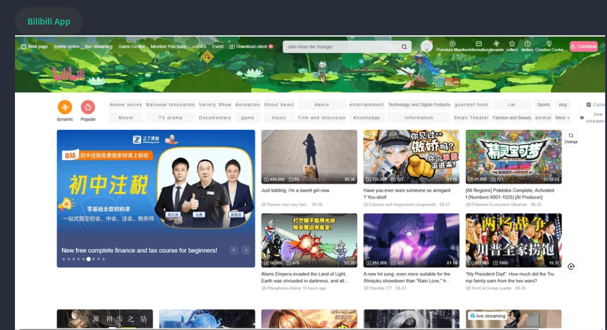Click the pink Contribute button
607x330 pixels.
(584, 47)
